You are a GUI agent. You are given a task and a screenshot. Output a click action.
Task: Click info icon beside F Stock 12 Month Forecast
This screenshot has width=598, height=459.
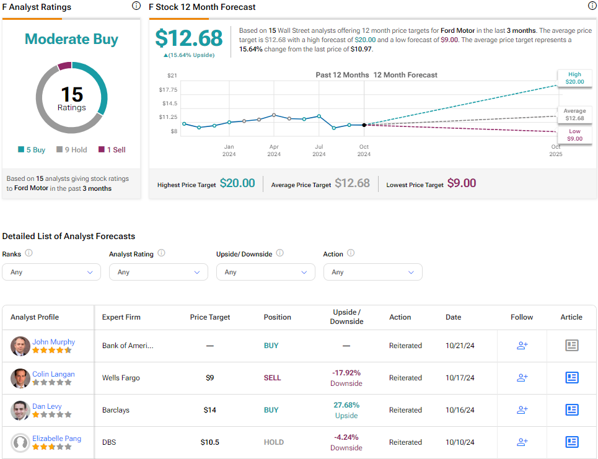(x=592, y=6)
